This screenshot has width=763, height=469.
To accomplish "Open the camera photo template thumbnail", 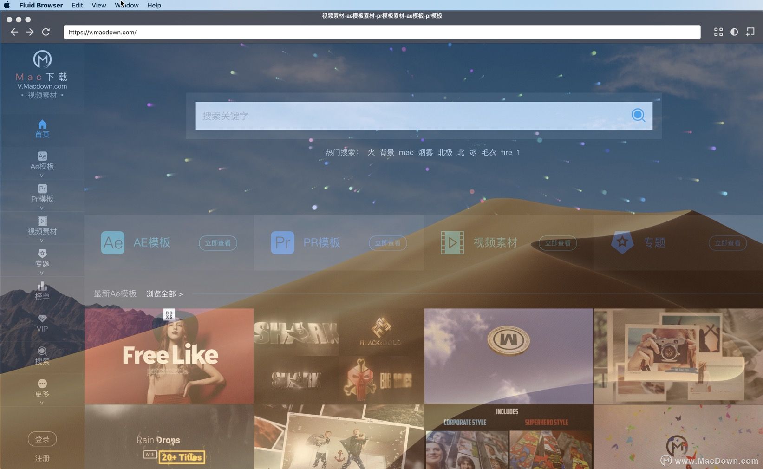I will tap(678, 356).
